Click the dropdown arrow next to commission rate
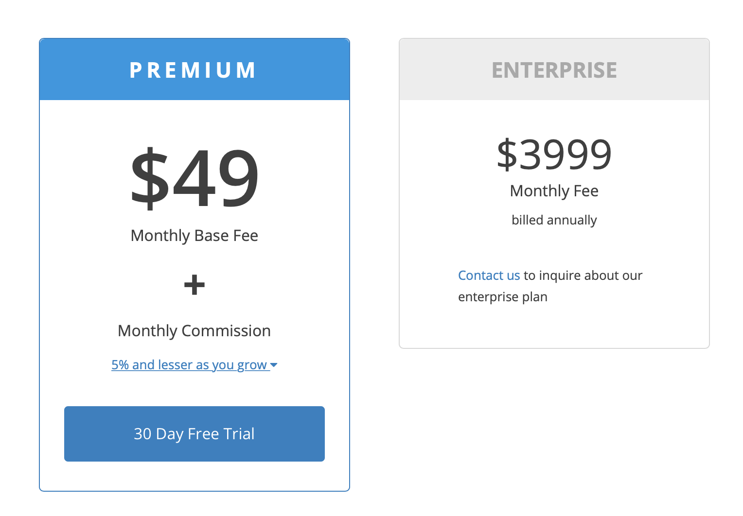743x516 pixels. pyautogui.click(x=274, y=364)
